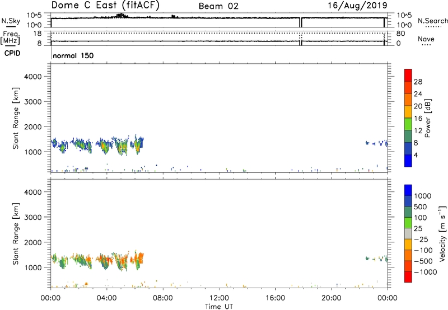The image size is (448, 310).
Task: Click the '80' Nave axis tick
Action: [400, 34]
